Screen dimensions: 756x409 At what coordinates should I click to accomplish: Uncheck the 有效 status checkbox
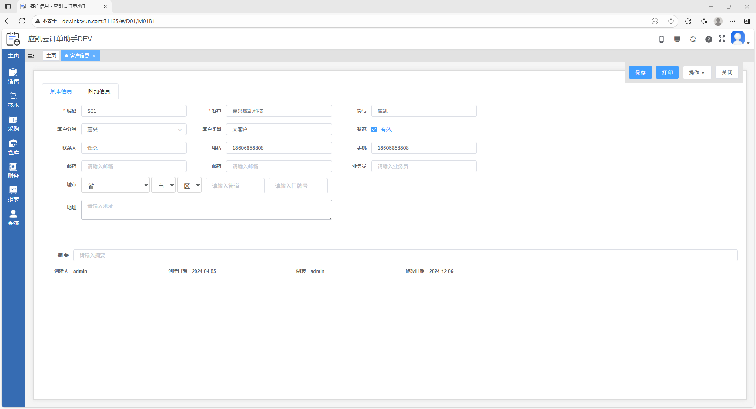pyautogui.click(x=374, y=129)
